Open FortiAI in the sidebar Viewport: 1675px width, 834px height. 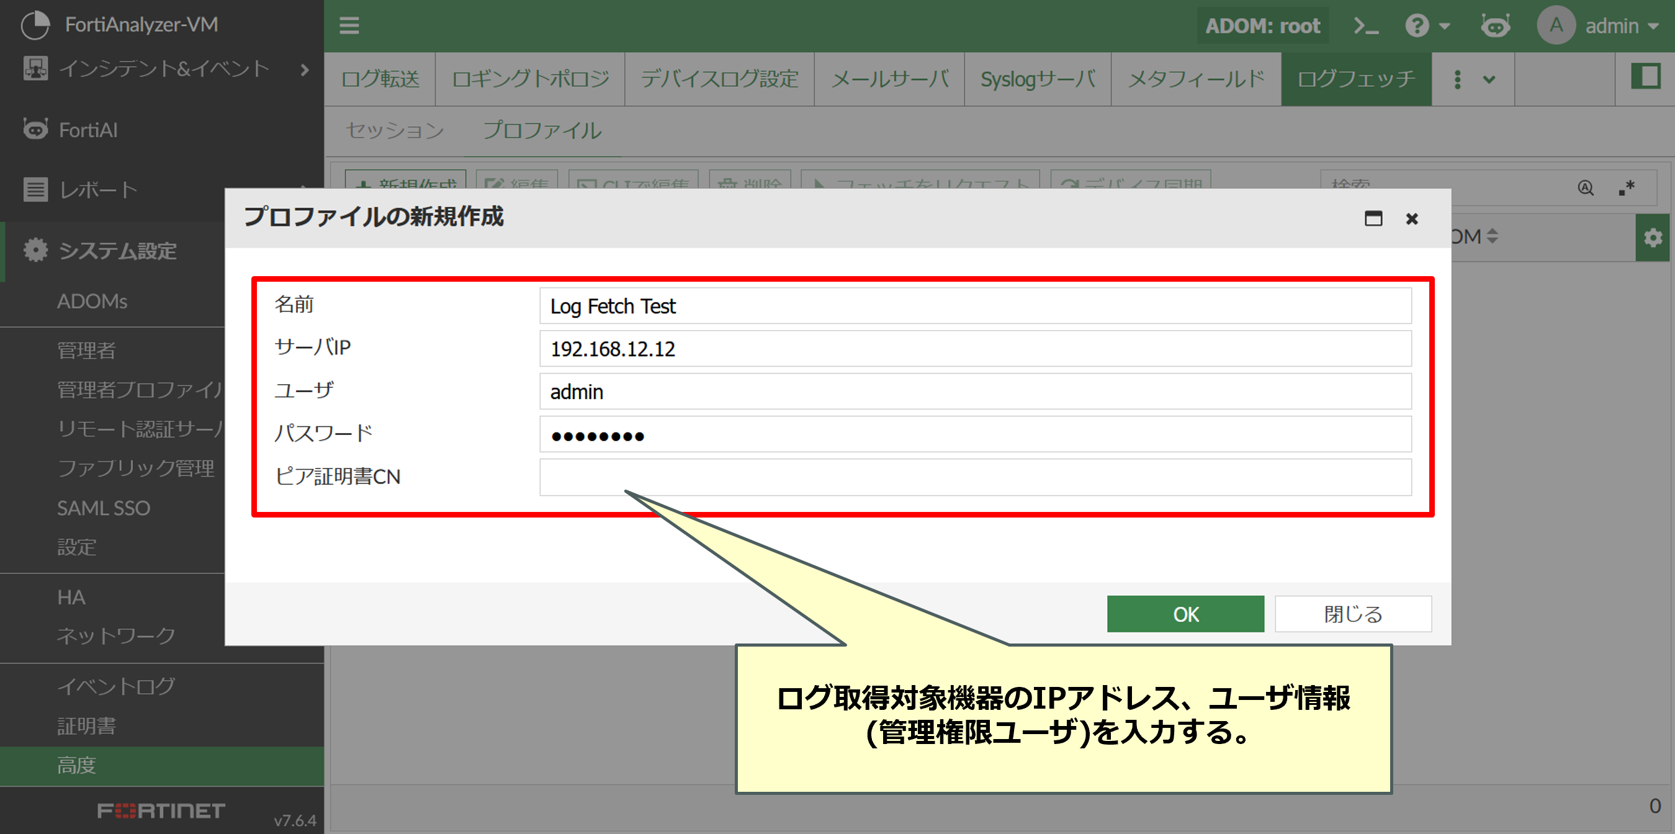[88, 130]
